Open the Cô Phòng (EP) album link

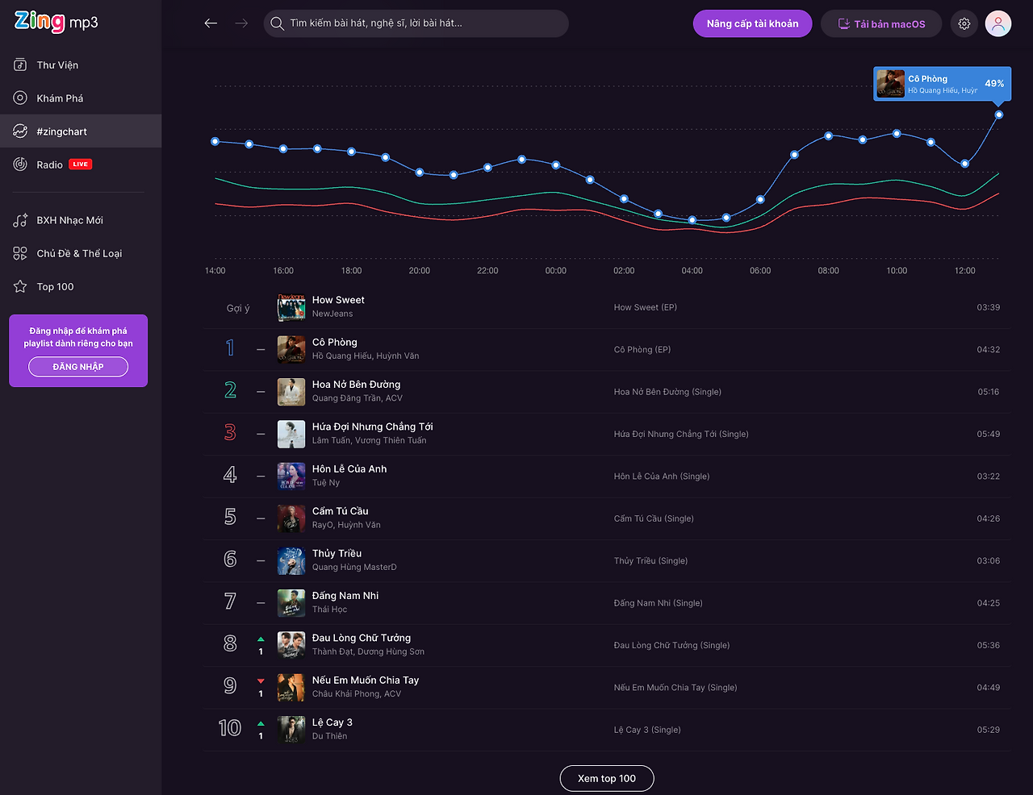(x=642, y=350)
